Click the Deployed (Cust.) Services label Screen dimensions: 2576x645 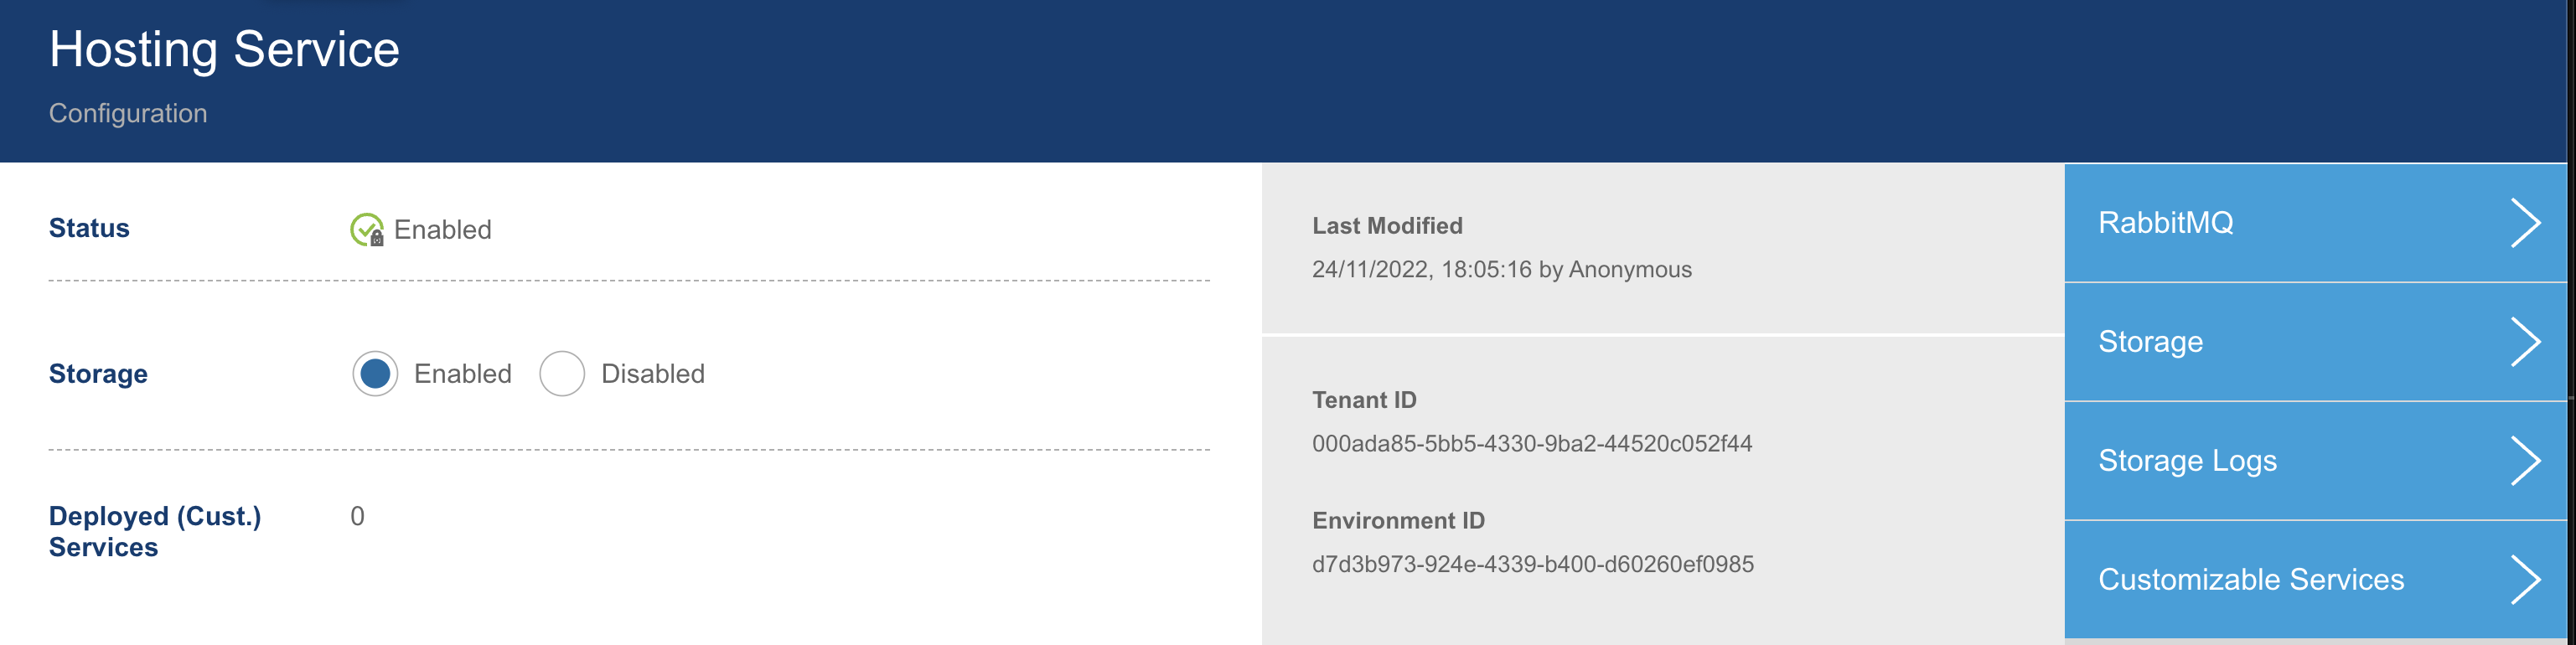click(x=155, y=531)
